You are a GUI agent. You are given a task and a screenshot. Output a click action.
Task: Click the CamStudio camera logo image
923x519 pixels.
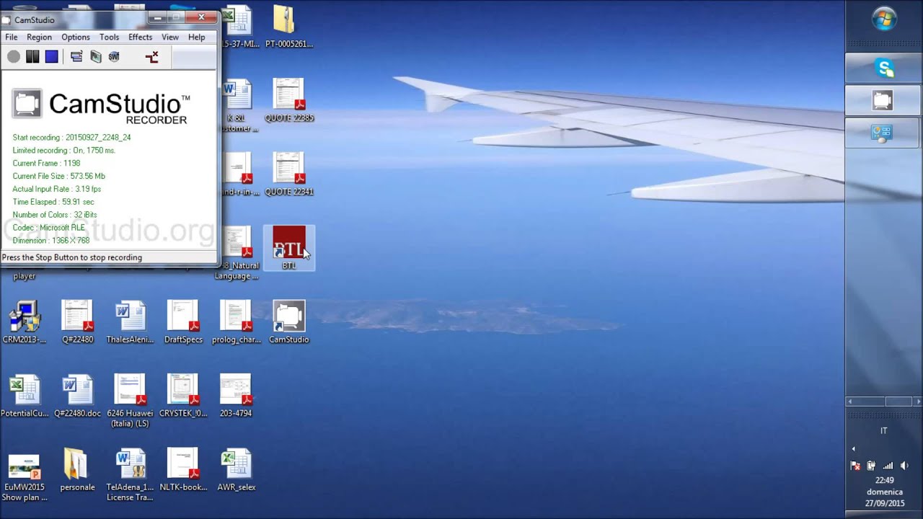point(27,104)
